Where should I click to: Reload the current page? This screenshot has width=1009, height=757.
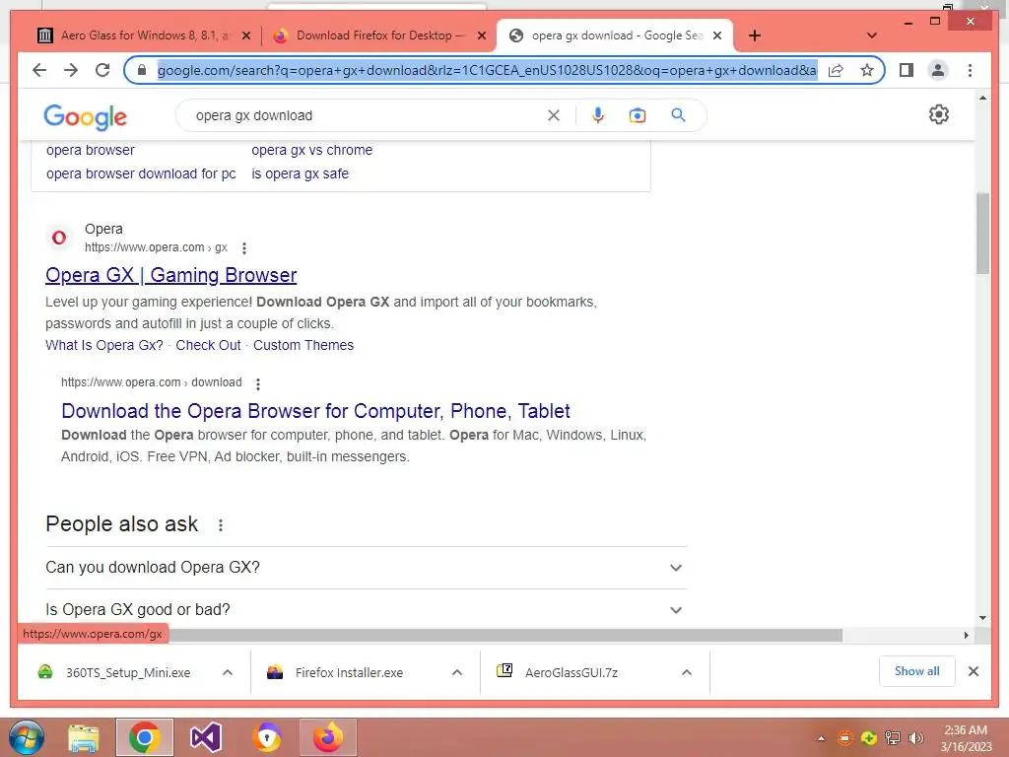pos(102,70)
